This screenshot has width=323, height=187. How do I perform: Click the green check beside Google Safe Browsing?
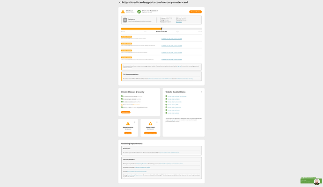167,96
